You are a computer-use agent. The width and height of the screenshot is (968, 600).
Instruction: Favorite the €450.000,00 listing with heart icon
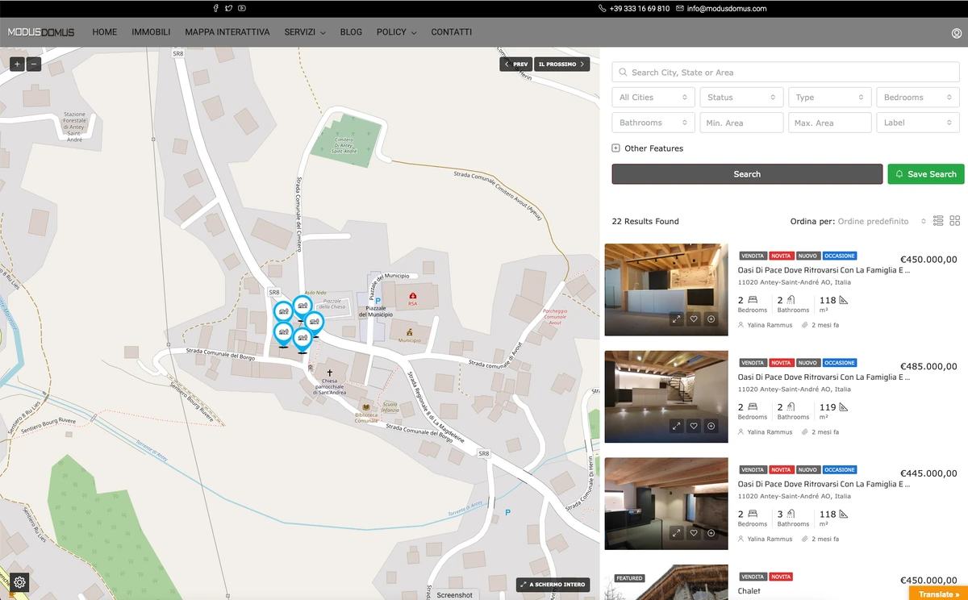[x=694, y=319]
